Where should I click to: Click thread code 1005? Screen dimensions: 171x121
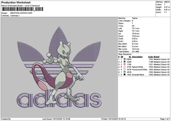click(x=151, y=70)
